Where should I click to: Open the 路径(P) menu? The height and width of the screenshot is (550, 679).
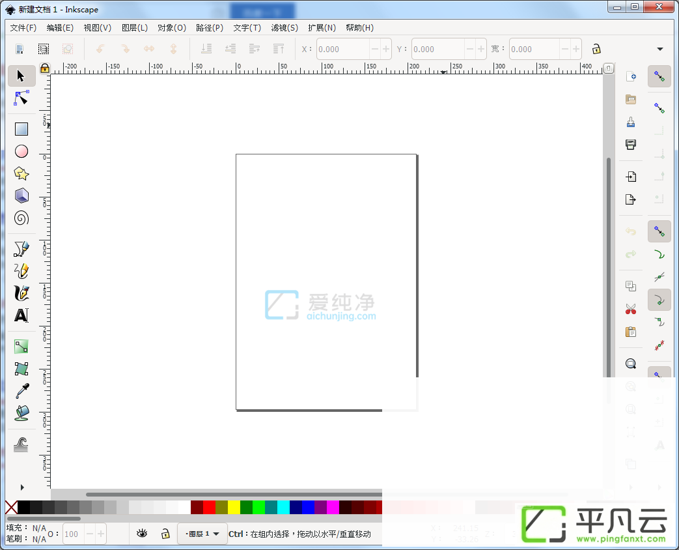pyautogui.click(x=210, y=28)
